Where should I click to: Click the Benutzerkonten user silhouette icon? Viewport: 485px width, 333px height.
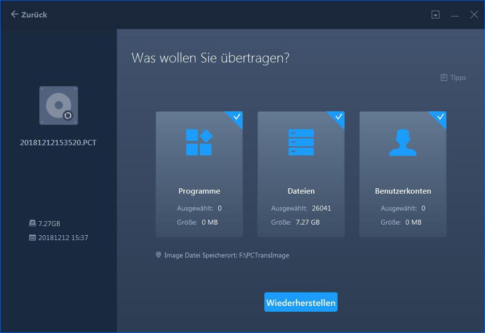[403, 142]
